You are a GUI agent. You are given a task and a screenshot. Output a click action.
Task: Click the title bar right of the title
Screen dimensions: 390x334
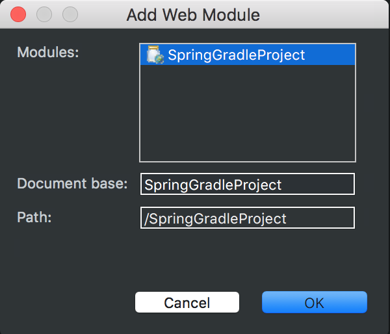325,14
